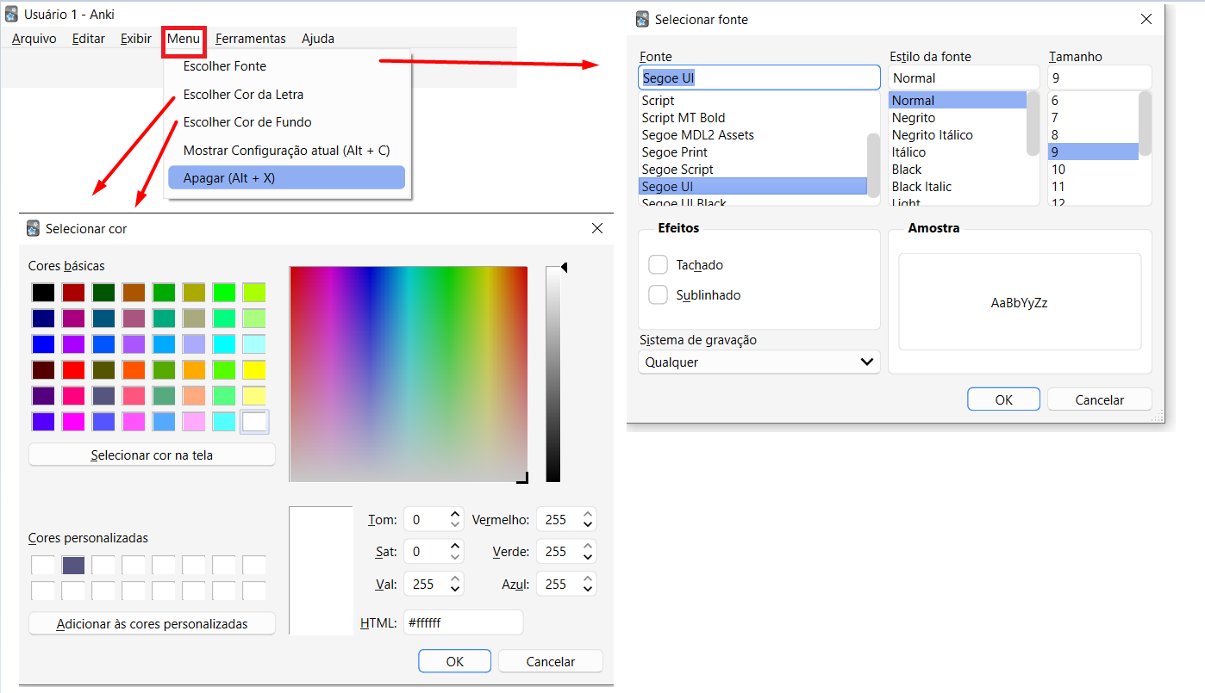Viewport: 1205px width, 693px height.
Task: Close the Selecionar fonte dialog
Action: (x=1146, y=19)
